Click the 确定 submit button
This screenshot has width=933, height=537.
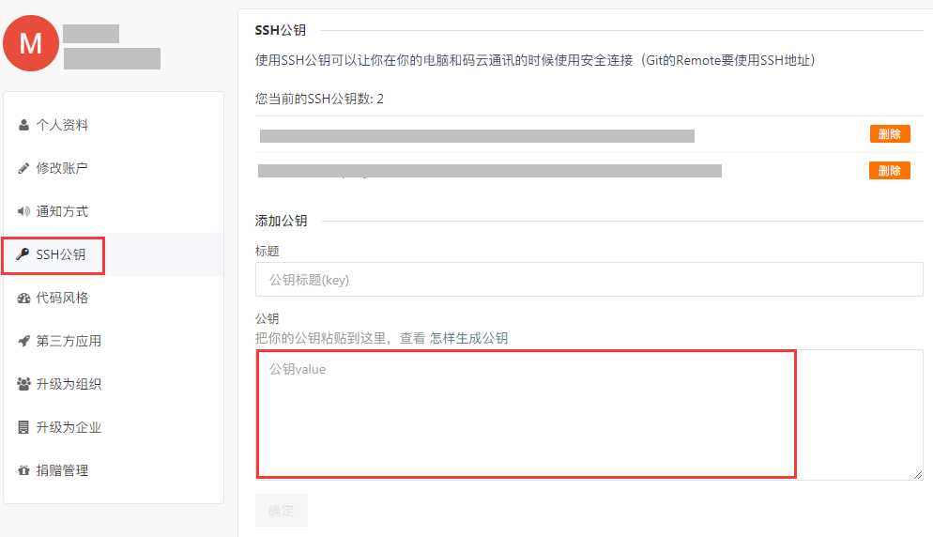(282, 510)
